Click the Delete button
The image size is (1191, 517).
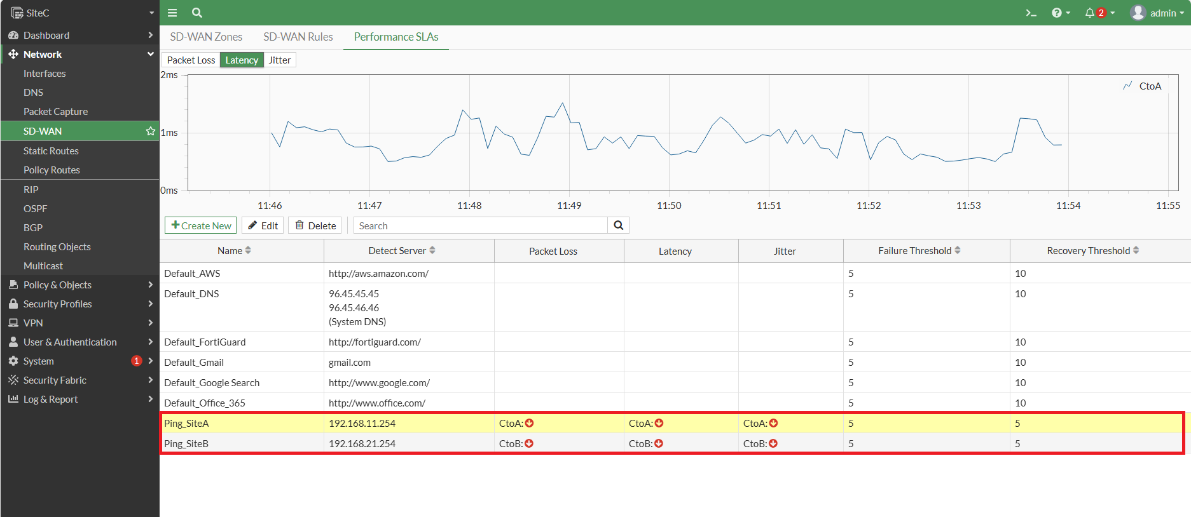tap(315, 225)
